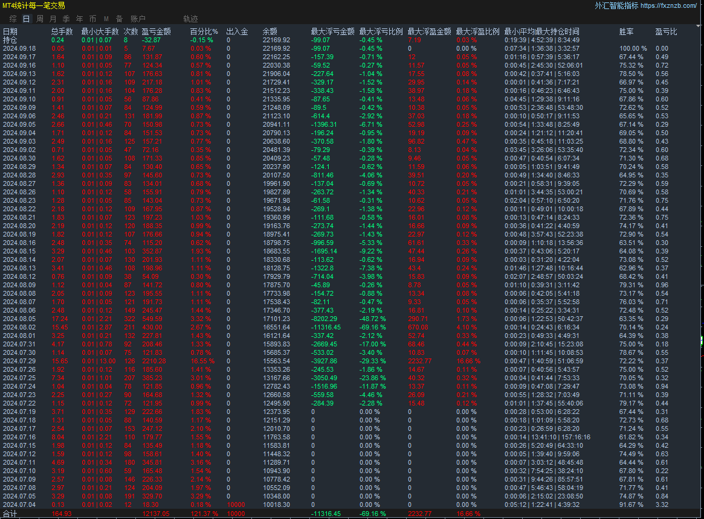Click balance 17101.23 cell
The height and width of the screenshot is (519, 704).
[x=277, y=319]
